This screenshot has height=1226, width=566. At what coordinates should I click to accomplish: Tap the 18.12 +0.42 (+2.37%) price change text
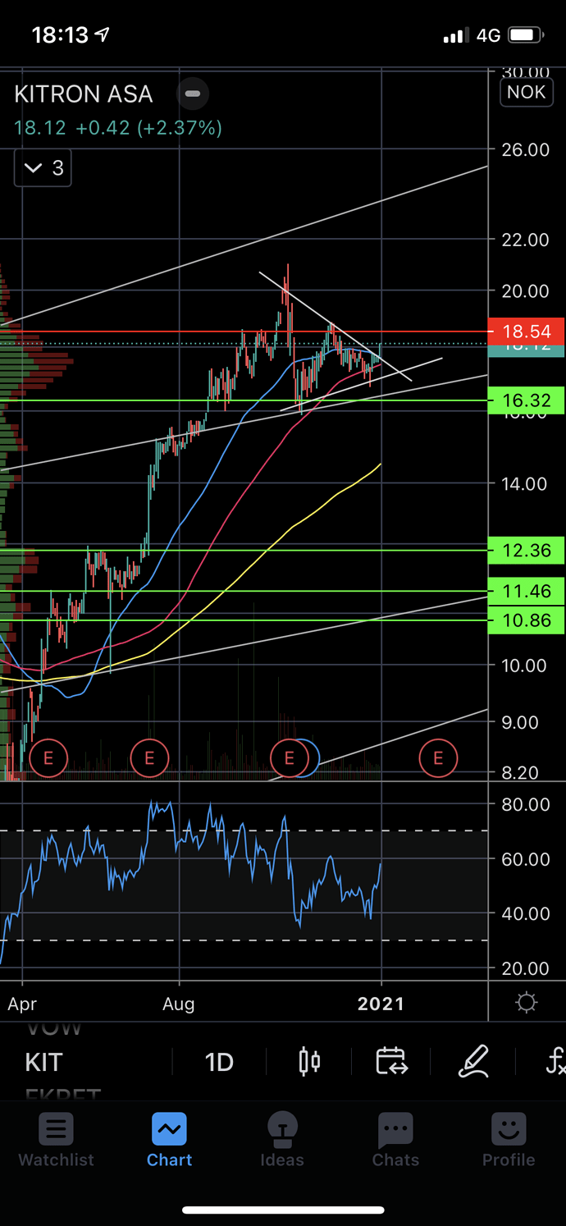(x=118, y=129)
